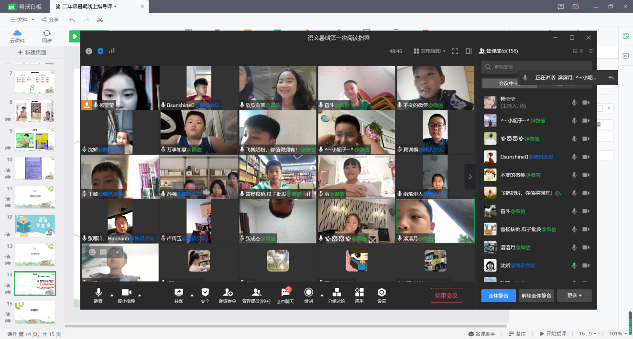Open 管理成员(99+) in the bottom toolbar
The height and width of the screenshot is (339, 633).
(x=256, y=295)
